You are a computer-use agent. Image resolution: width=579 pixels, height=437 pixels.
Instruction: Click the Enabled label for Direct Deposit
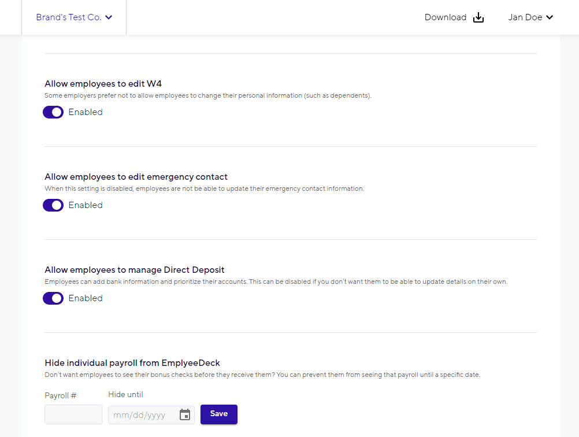coord(86,298)
